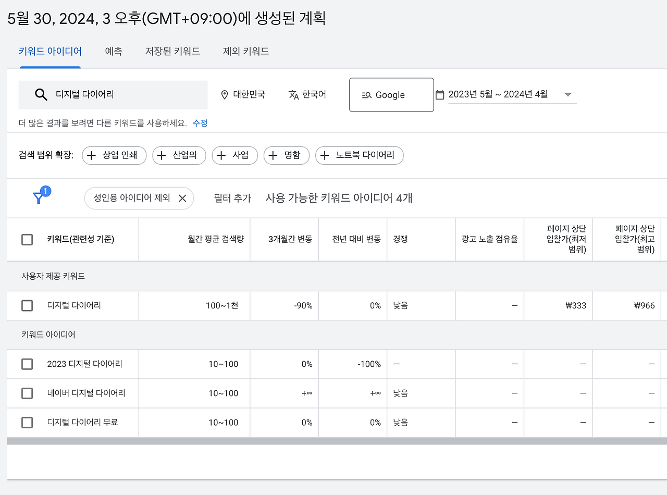Click the plus icon on 노트북 다이어리 chip
The width and height of the screenshot is (667, 495).
326,155
